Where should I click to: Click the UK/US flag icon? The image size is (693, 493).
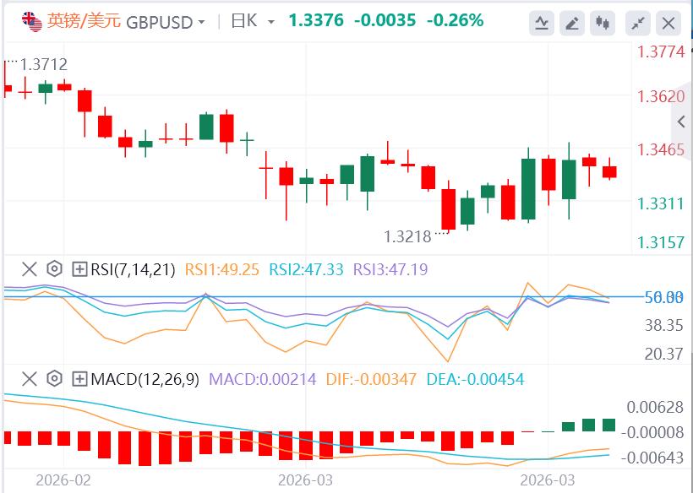[x=30, y=21]
